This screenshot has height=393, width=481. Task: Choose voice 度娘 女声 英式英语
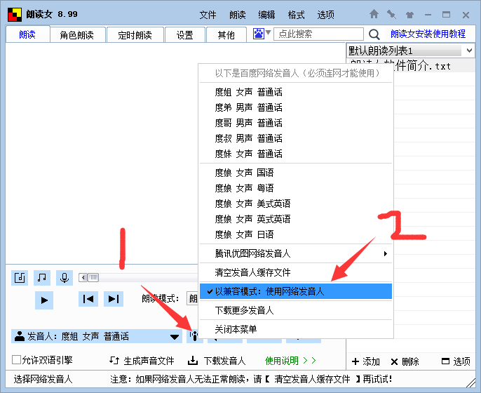[296, 219]
